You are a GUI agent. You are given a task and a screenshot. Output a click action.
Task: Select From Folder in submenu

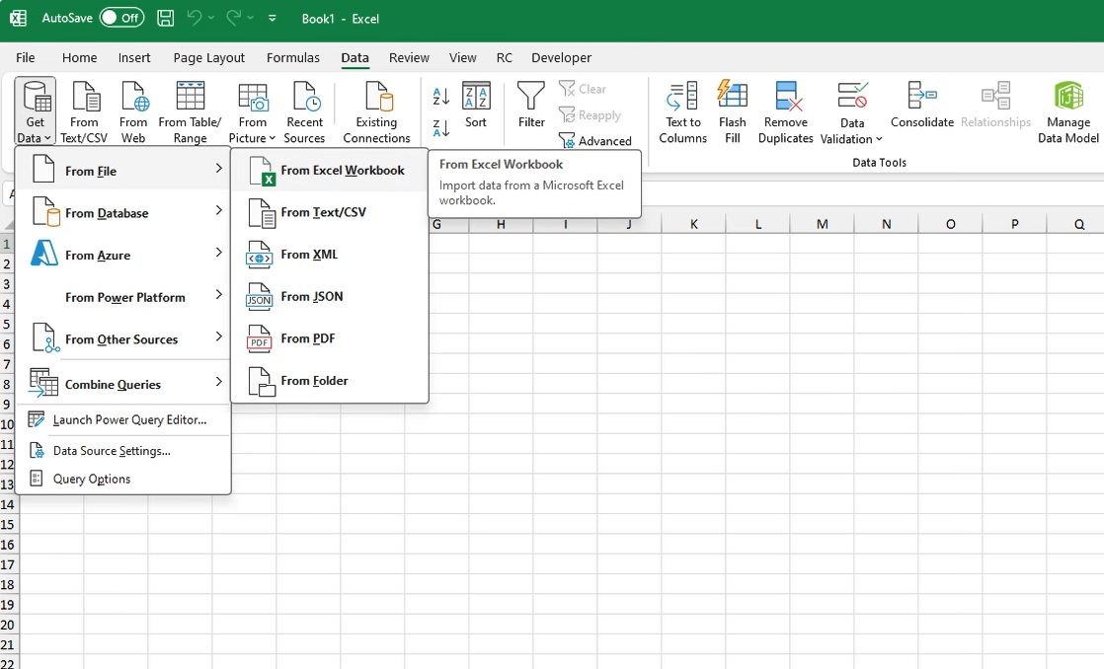330,381
